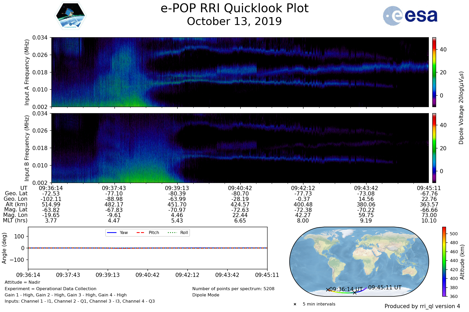The height and width of the screenshot is (312, 469).
Task: Click the green dotted Roll legend sample
Action: [172, 232]
